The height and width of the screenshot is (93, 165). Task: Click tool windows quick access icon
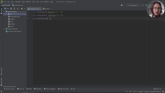(2, 91)
